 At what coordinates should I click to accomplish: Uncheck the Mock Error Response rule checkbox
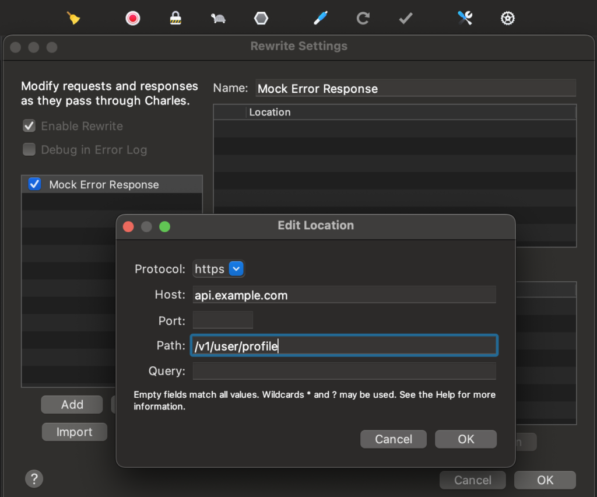coord(35,184)
